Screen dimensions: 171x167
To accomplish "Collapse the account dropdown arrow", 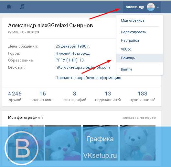I will pos(158,7).
